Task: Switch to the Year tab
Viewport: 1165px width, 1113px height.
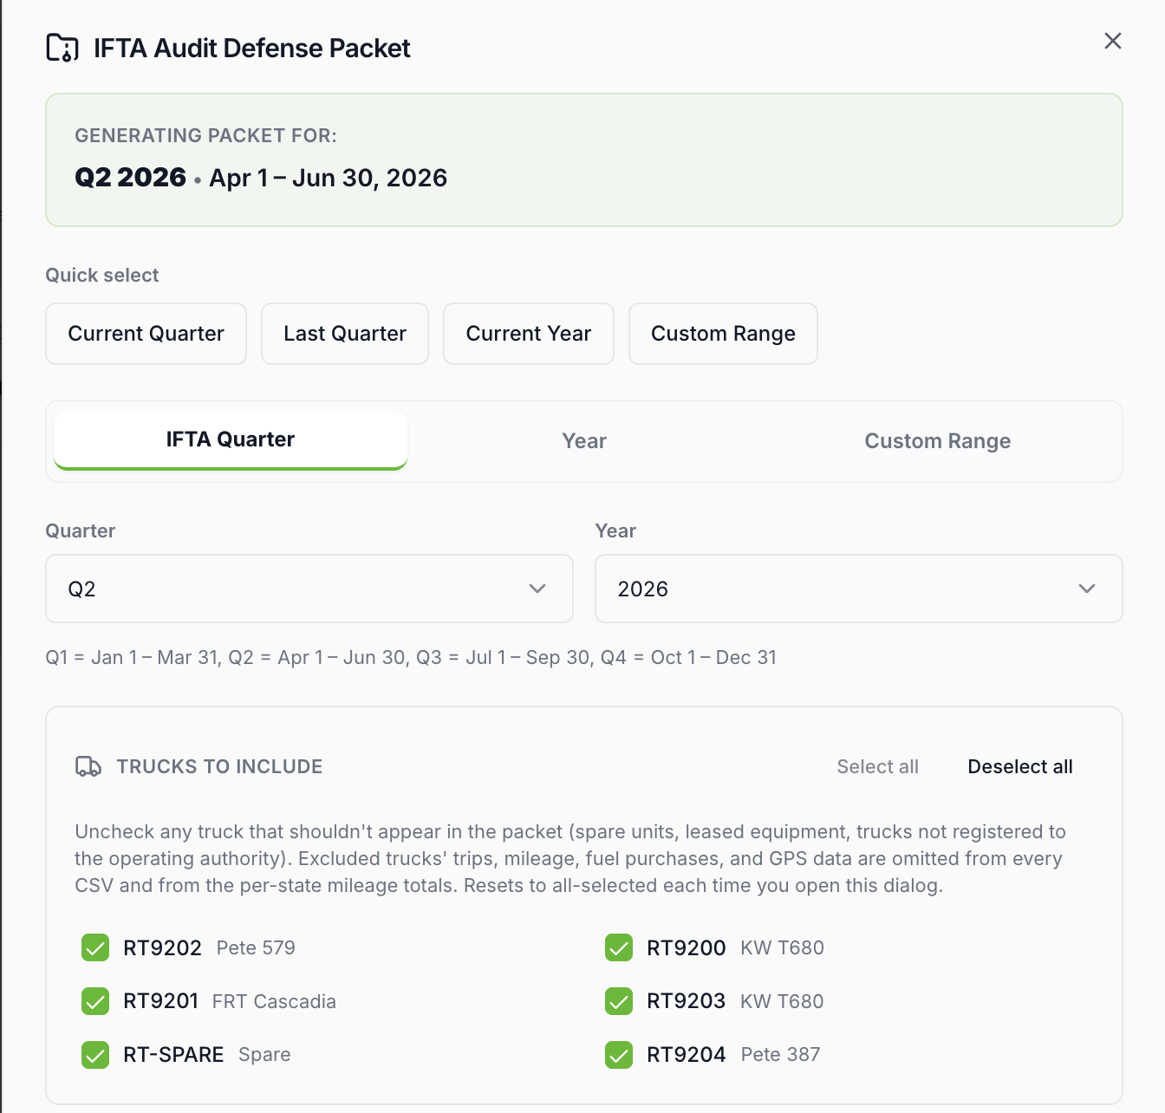Action: (x=584, y=440)
